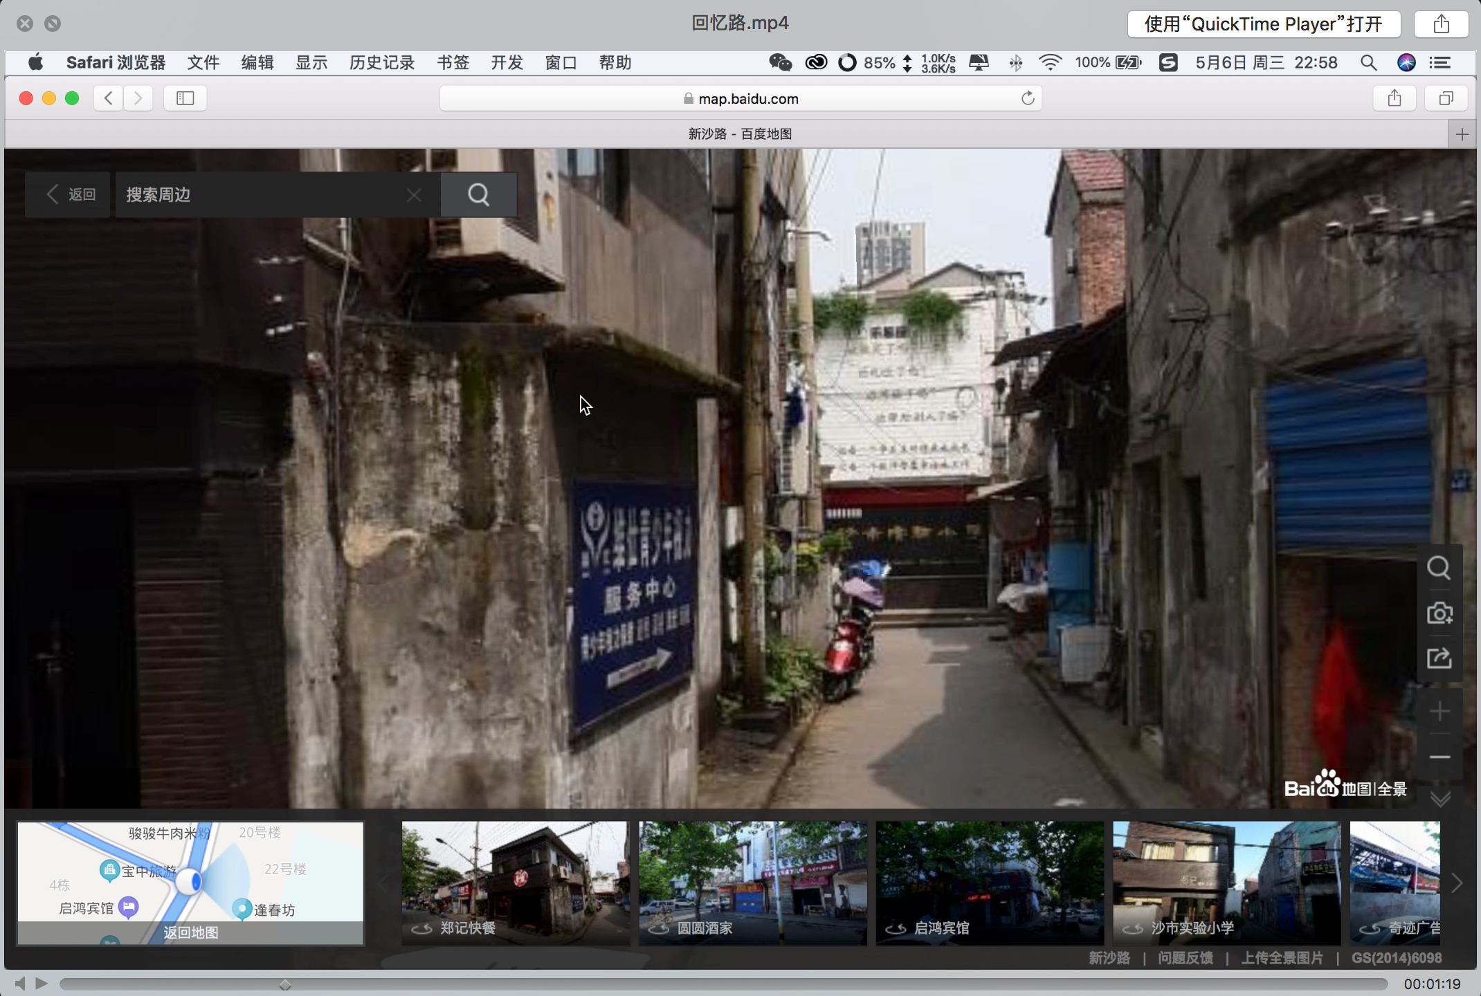Click the Bluetooth menu bar icon
Viewport: 1481px width, 996px height.
(1015, 63)
